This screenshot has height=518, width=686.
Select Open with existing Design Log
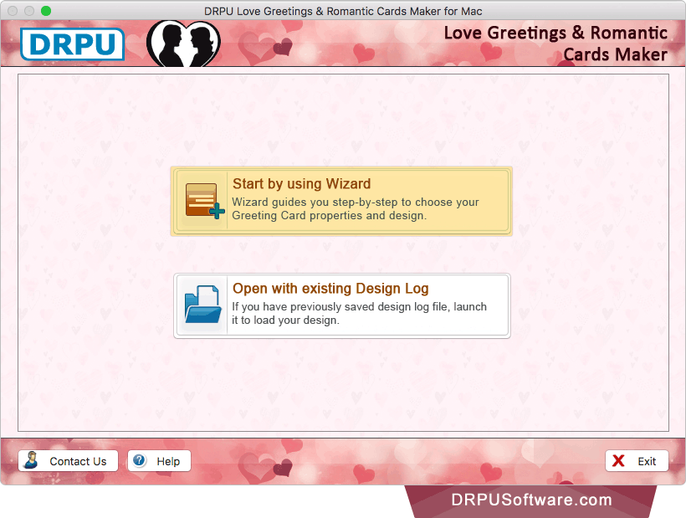click(x=341, y=305)
